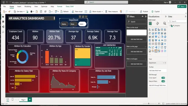Click Fit to page icon in status bar
Viewport: 188px width, 106px height.
pos(163,103)
